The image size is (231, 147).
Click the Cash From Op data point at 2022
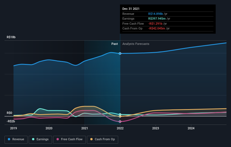(x=120, y=116)
